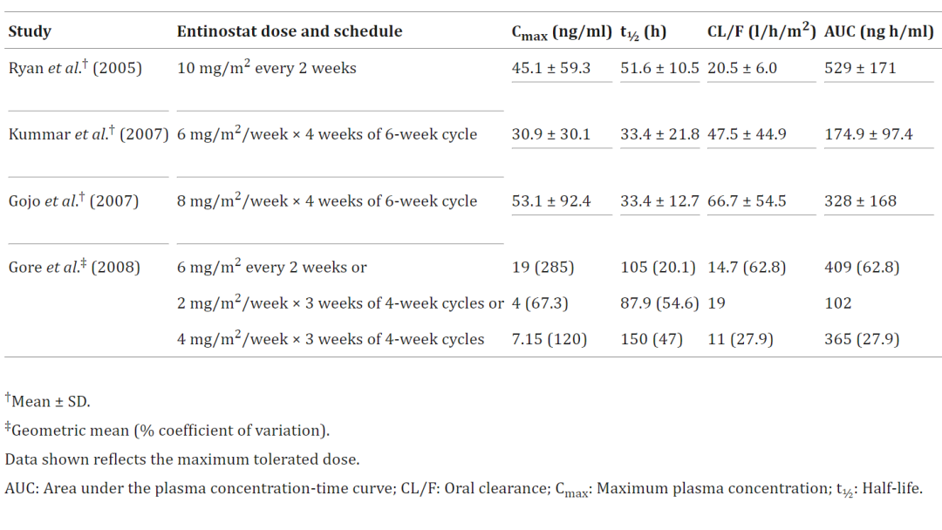Screen dimensions: 942x530
Task: Click the AUC value 174.9 ± 97.4
Action: click(x=869, y=134)
